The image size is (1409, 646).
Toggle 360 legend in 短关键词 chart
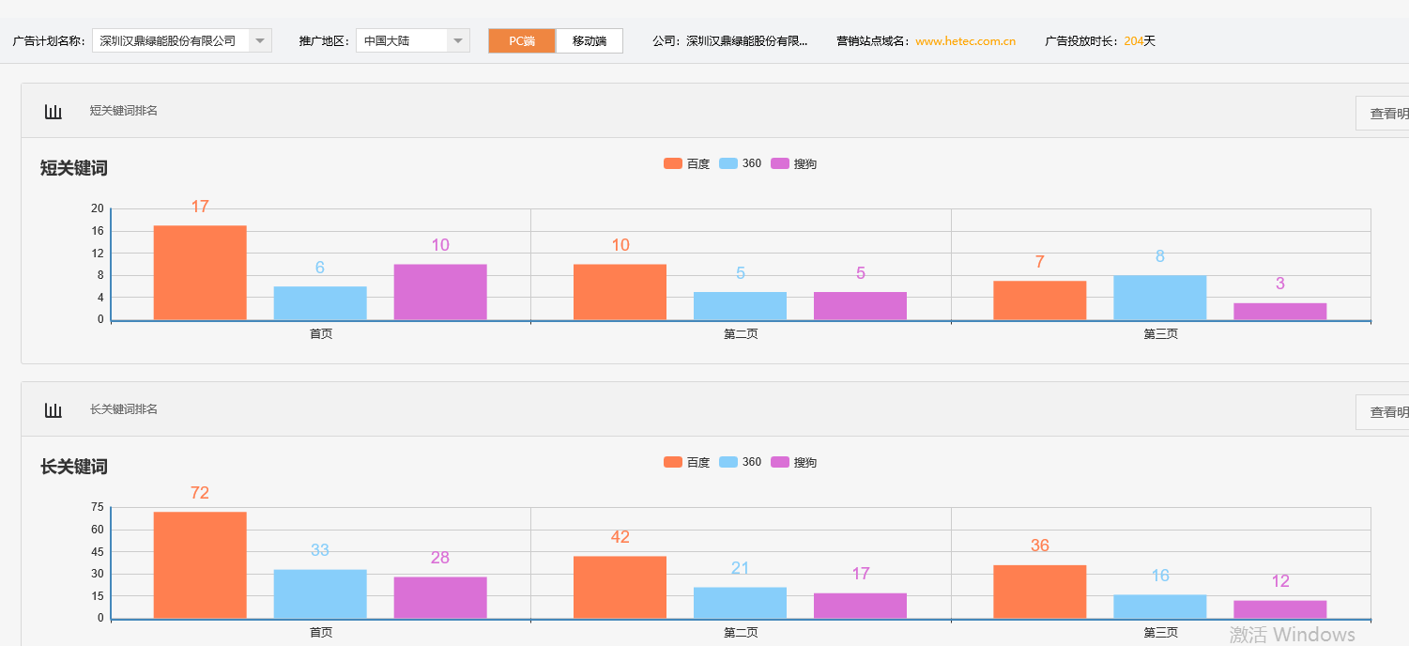[740, 163]
